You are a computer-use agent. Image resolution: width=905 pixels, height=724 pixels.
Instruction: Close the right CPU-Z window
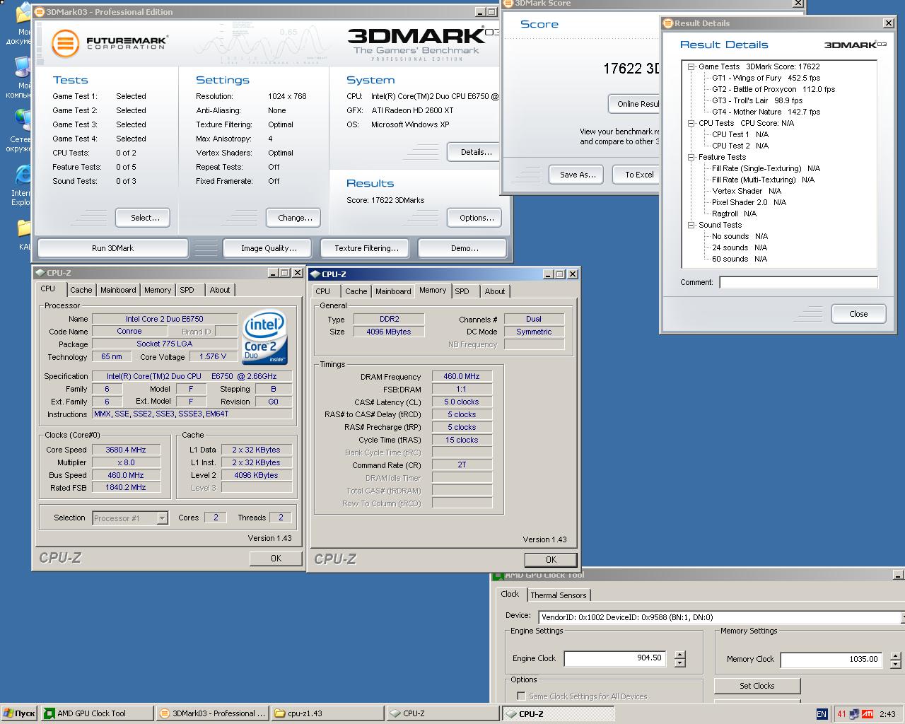[573, 274]
